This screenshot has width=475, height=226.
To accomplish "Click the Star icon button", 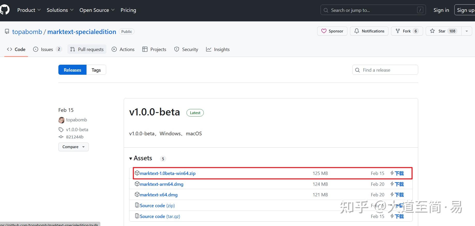I will [x=432, y=31].
